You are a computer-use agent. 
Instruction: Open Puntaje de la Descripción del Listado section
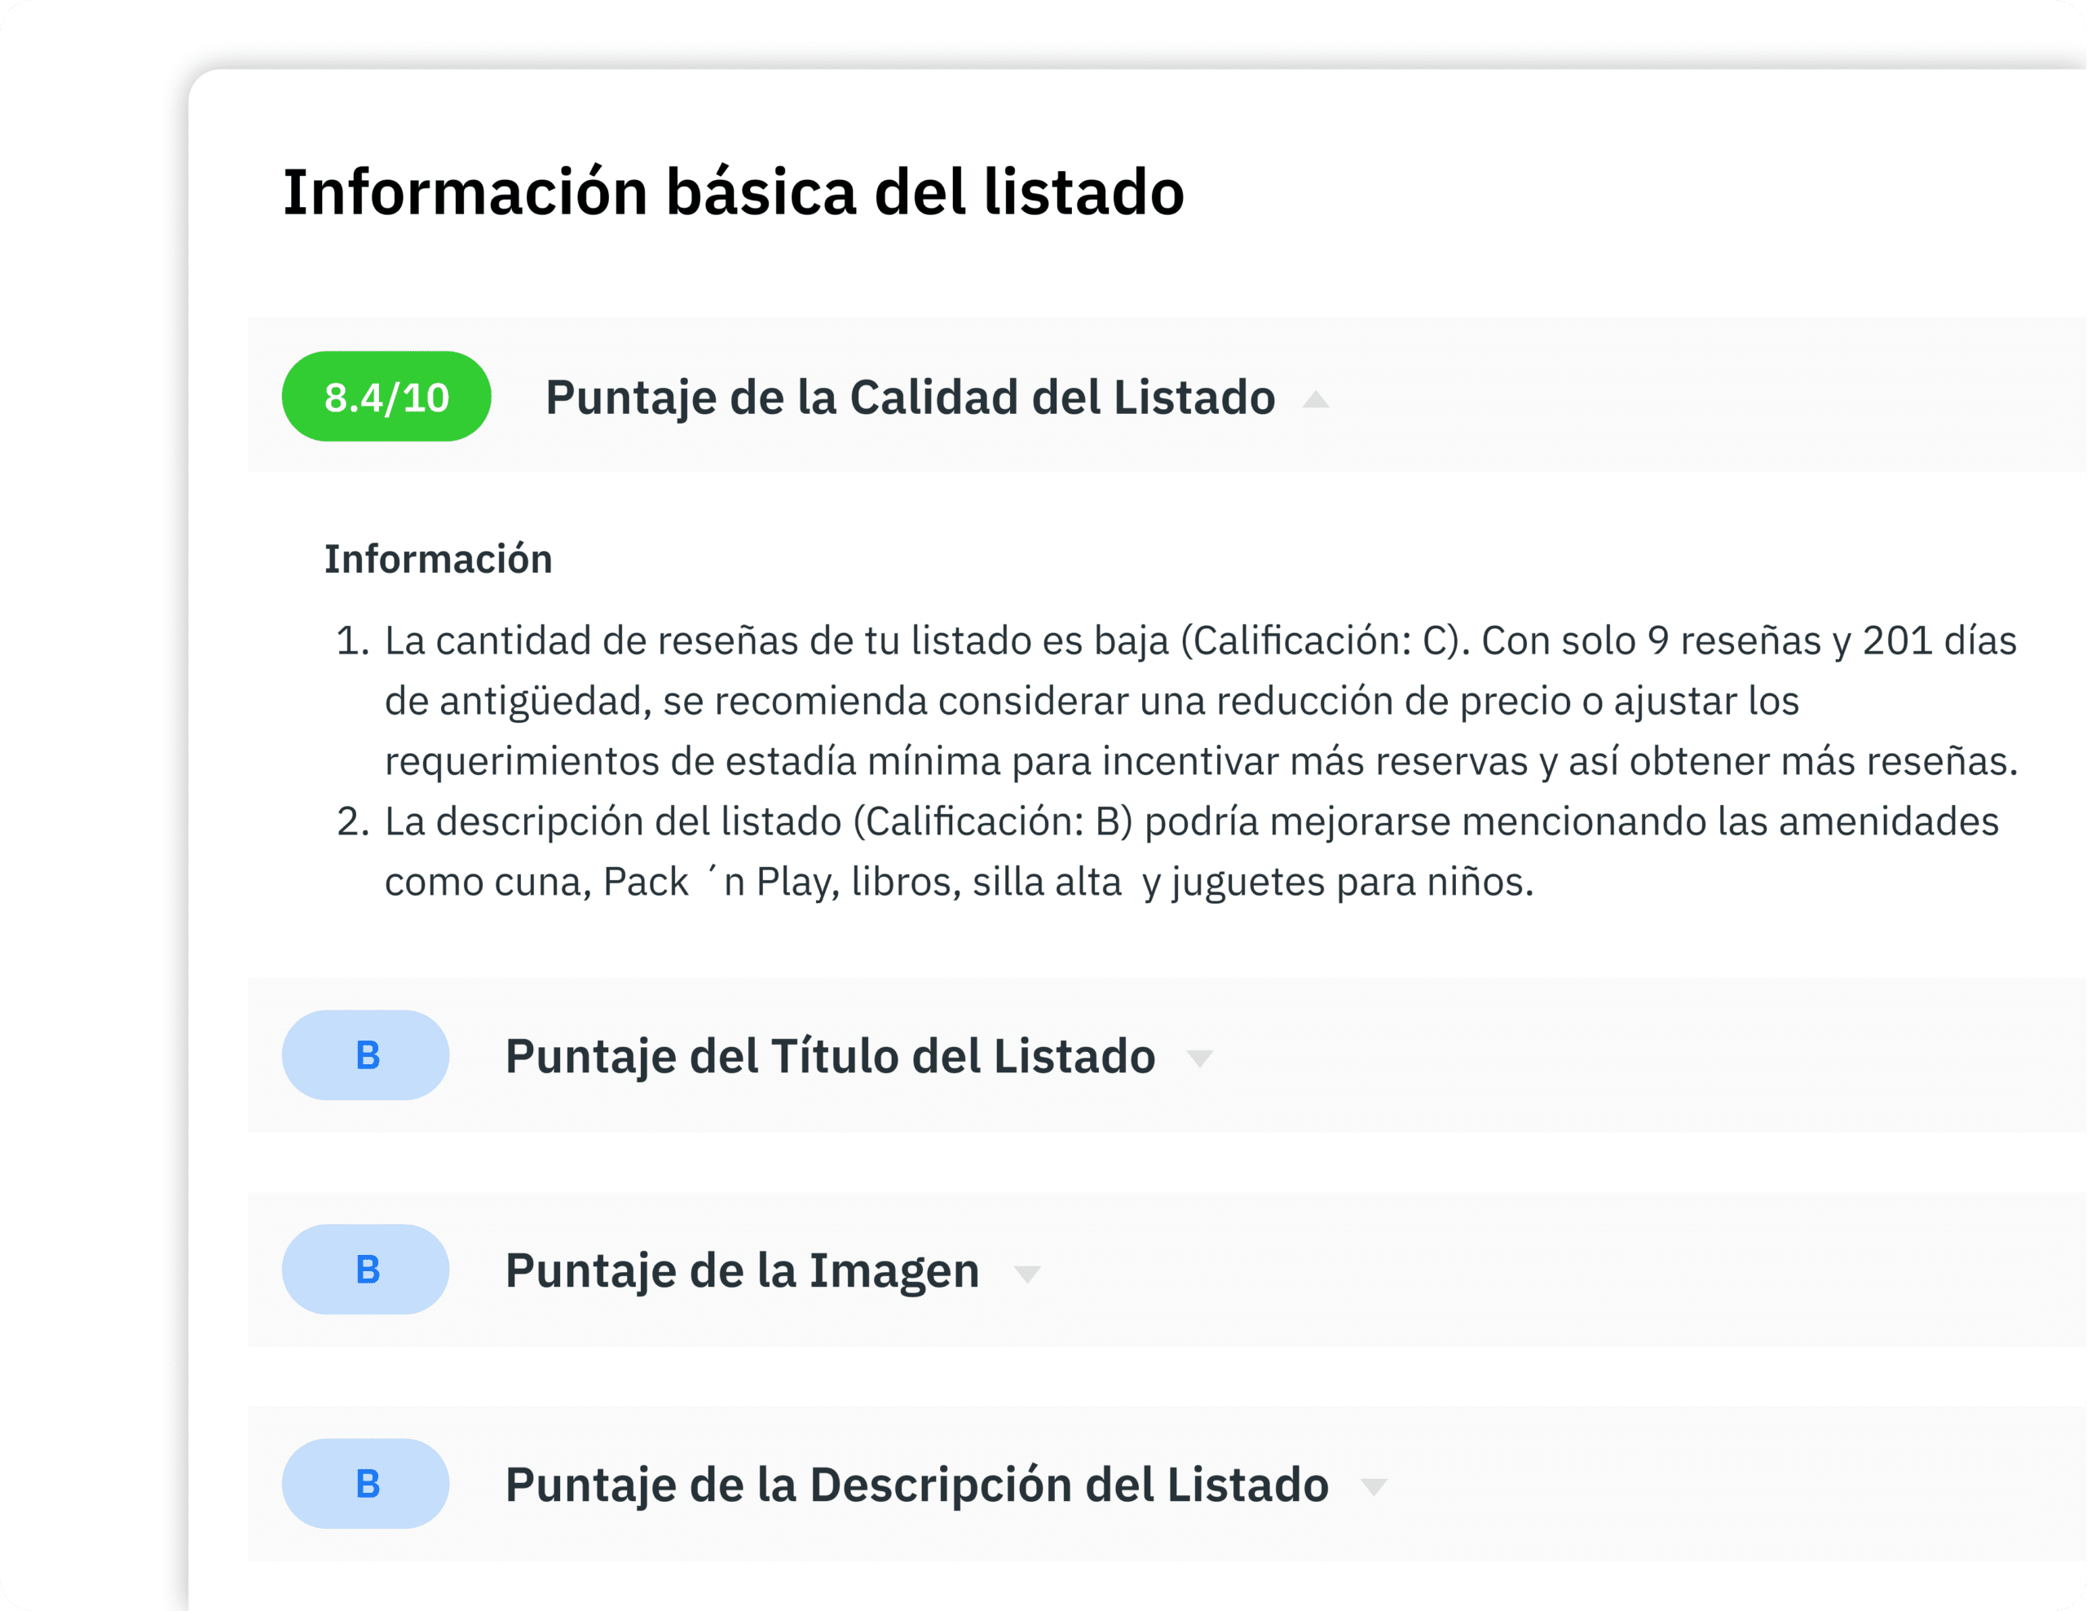[x=916, y=1484]
